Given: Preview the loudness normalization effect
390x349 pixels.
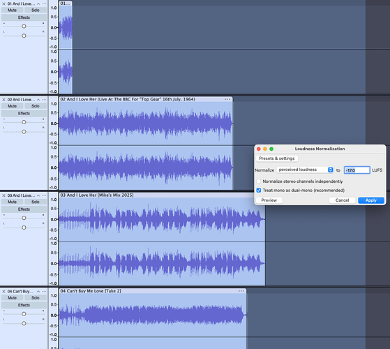Looking at the screenshot, I should (269, 200).
